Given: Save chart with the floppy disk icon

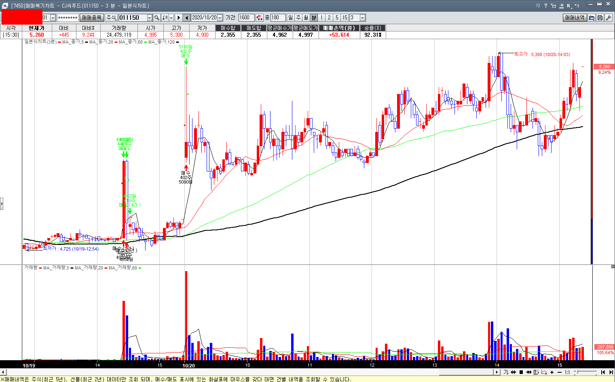Looking at the screenshot, I should tap(600, 18).
